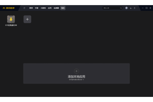Open the yellow-arrow download task icon
The width and height of the screenshot is (153, 102).
tap(11, 19)
